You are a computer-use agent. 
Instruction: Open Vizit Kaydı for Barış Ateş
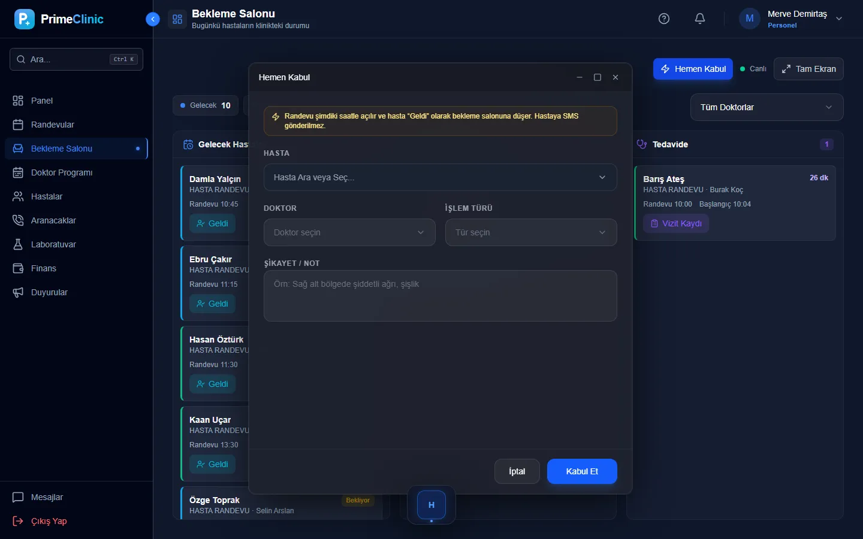point(676,223)
